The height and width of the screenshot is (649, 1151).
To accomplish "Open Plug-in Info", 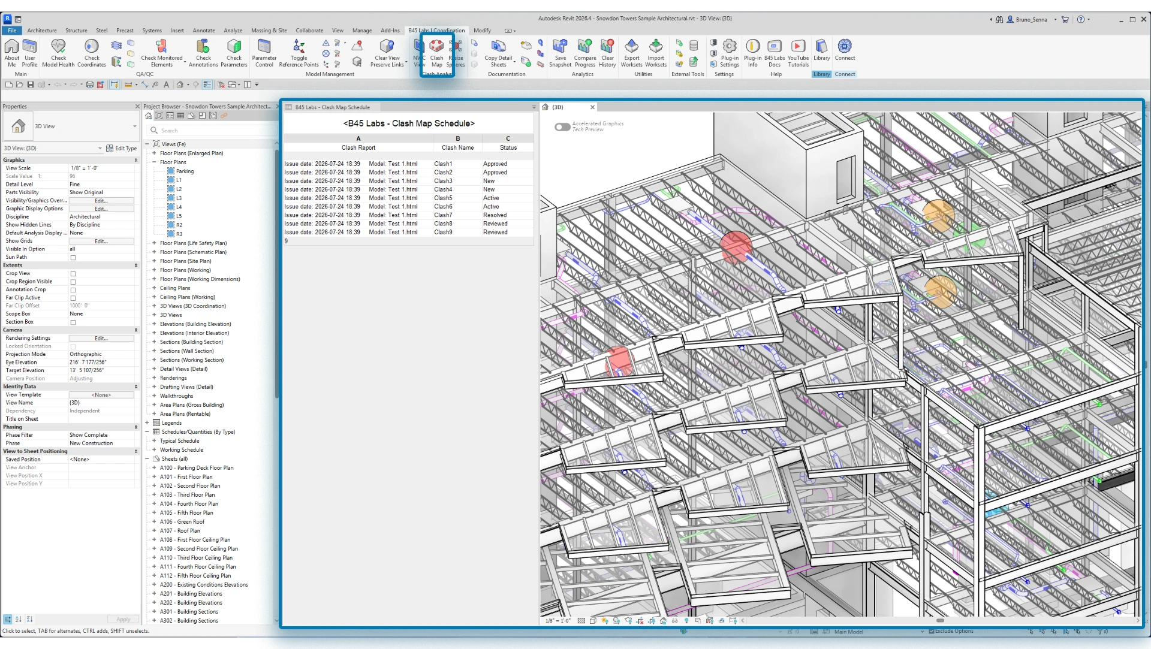I will pos(753,53).
